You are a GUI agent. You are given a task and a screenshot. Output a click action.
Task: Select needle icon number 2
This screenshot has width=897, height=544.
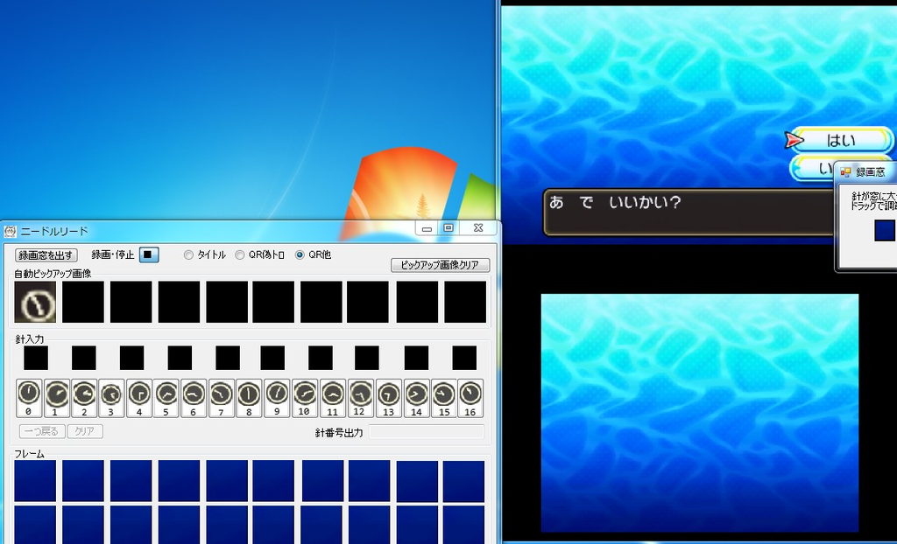[x=84, y=398]
